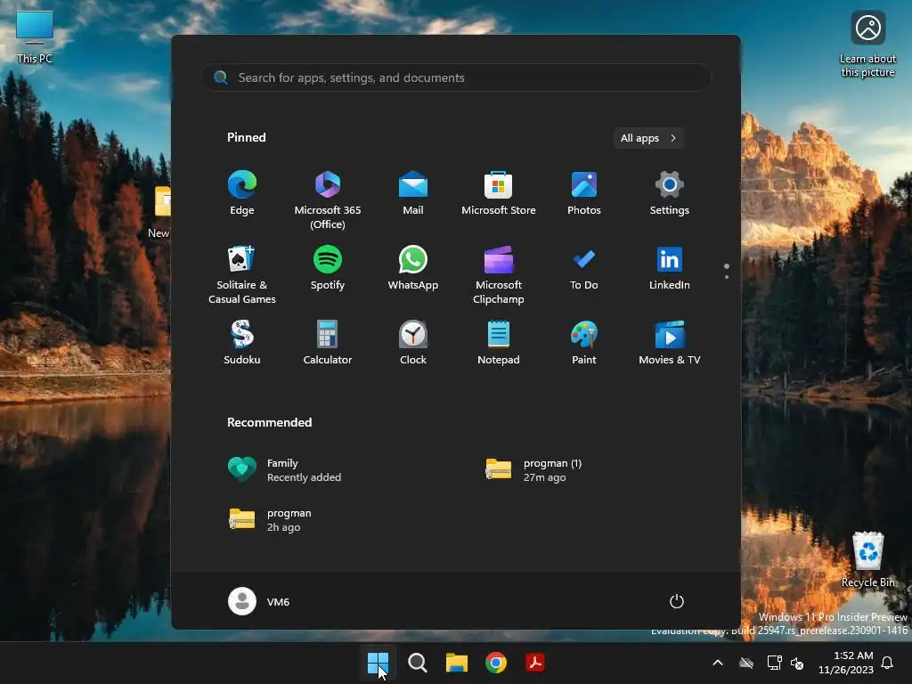912x684 pixels.
Task: Click OneDrive cloud tray icon
Action: click(746, 663)
